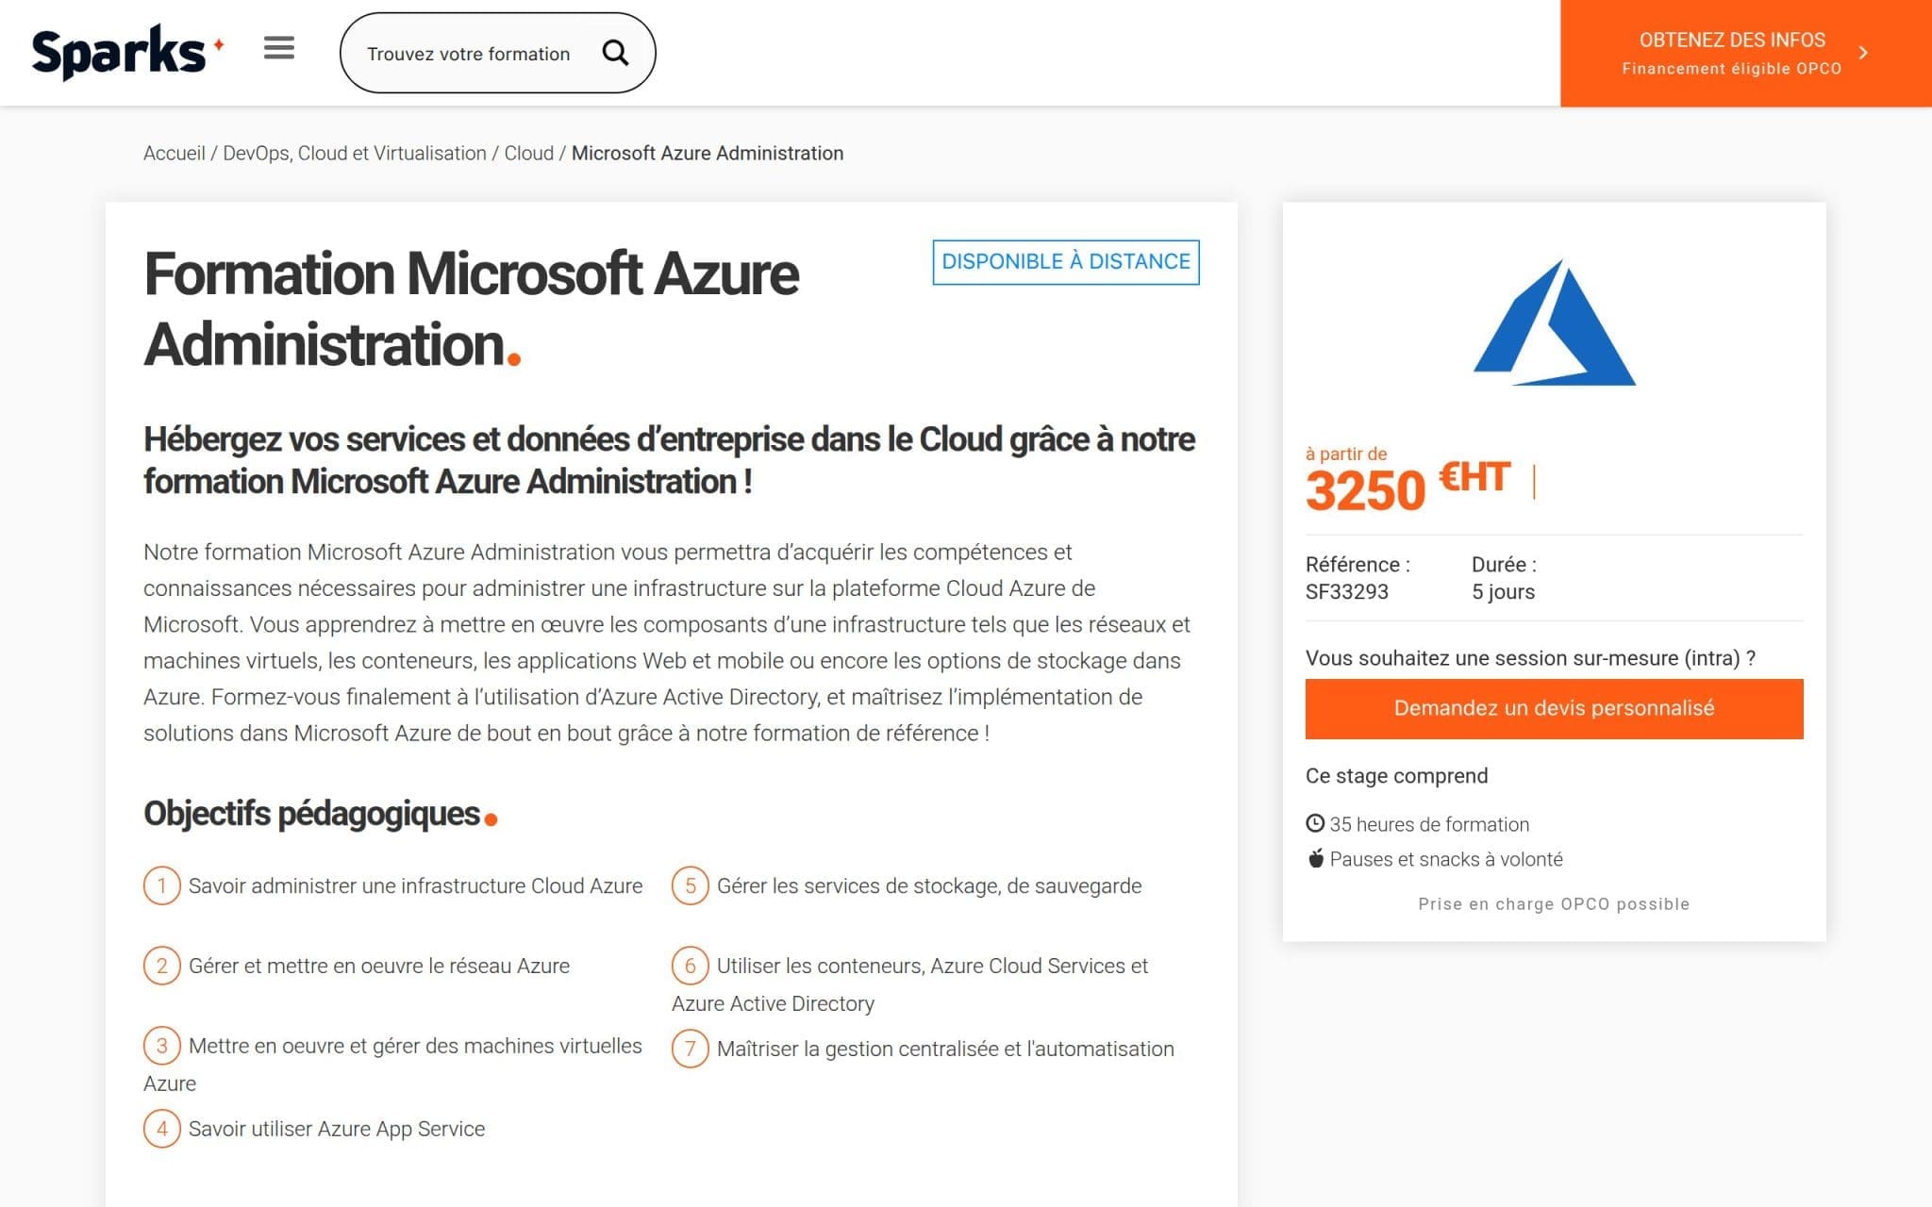Screen dimensions: 1932x1207
Task: Click numbered circle 2 objective
Action: (x=162, y=966)
